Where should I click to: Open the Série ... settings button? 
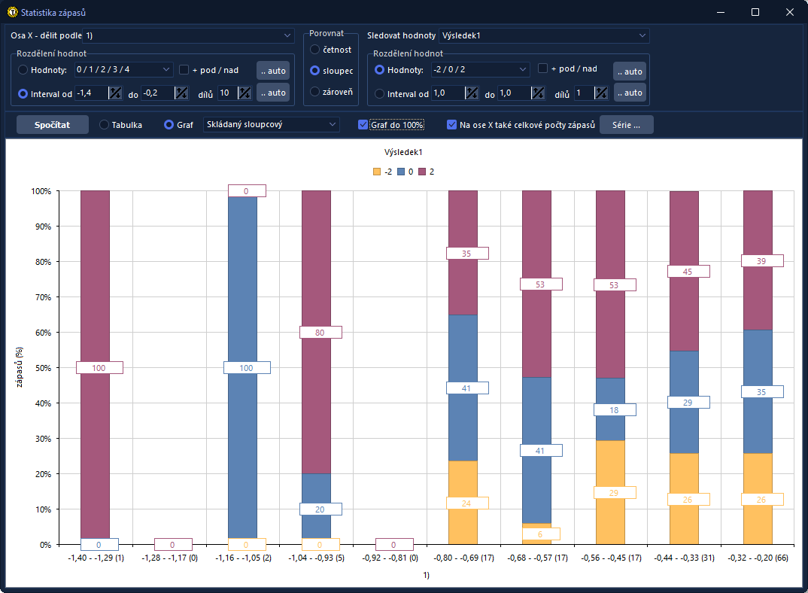tap(626, 125)
